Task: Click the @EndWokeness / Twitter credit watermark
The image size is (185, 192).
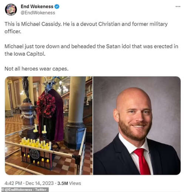Action: pos(24,190)
